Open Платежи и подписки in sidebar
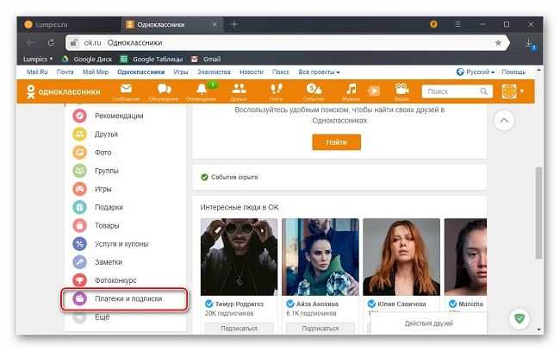560x351 pixels. 124,299
